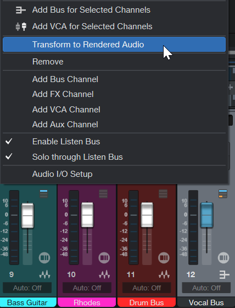Open Rhodes channel editor icon
The width and height of the screenshot is (235, 308).
click(x=104, y=258)
